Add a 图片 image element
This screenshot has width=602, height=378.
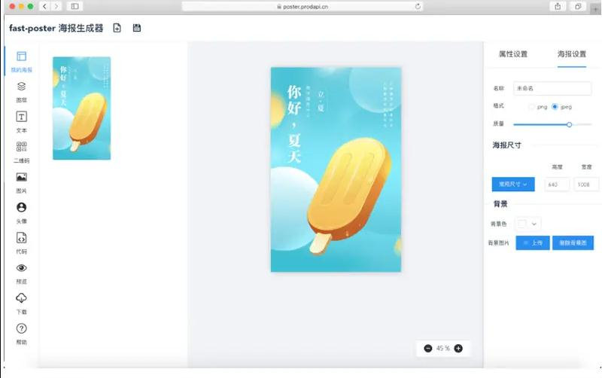point(22,182)
